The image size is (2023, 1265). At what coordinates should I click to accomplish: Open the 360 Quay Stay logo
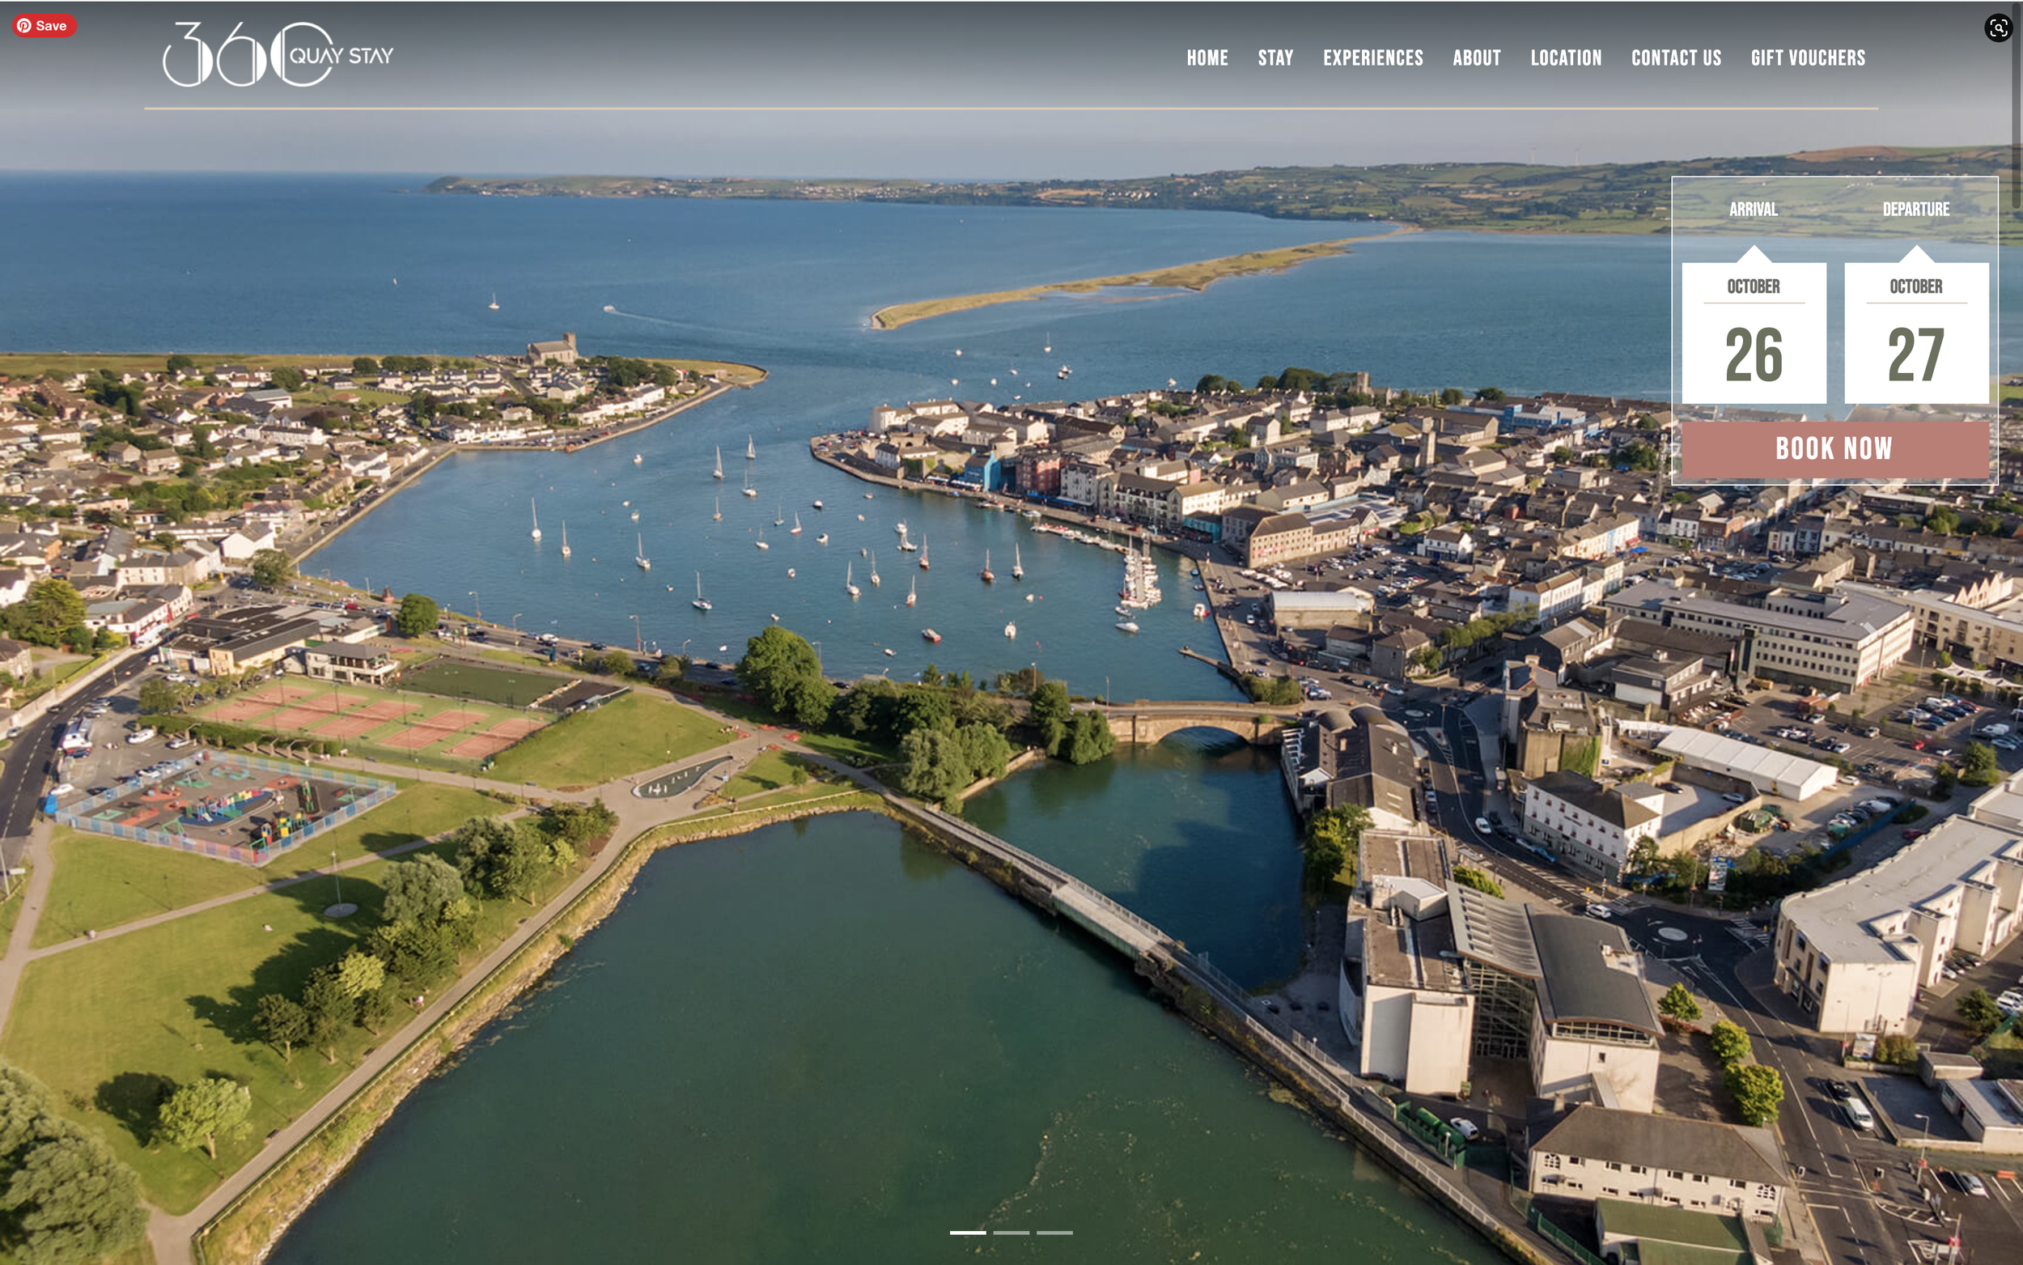278,55
